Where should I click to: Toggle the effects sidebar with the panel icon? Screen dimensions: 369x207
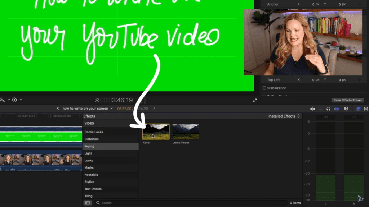coord(88,203)
